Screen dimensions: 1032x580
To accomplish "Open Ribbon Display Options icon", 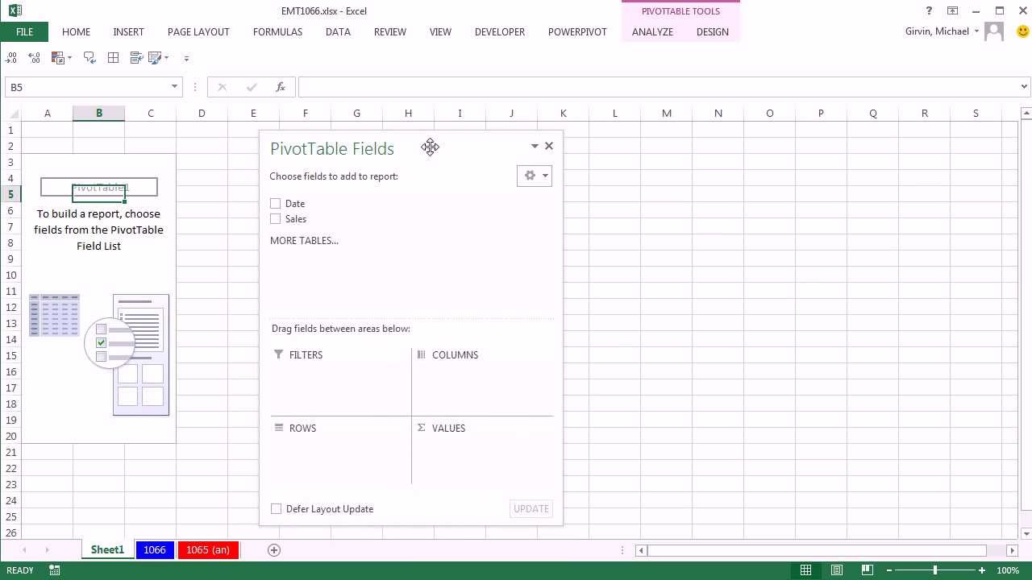I will point(953,10).
